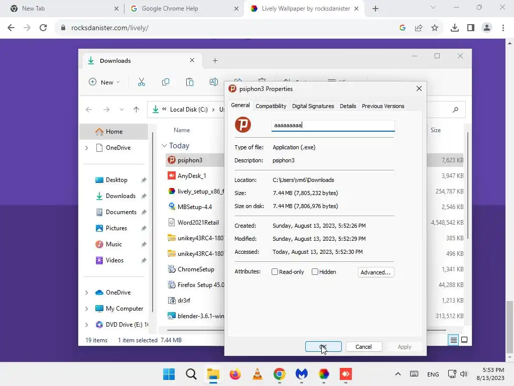Go up one folder level in Explorer
This screenshot has width=514, height=386.
coord(137,110)
